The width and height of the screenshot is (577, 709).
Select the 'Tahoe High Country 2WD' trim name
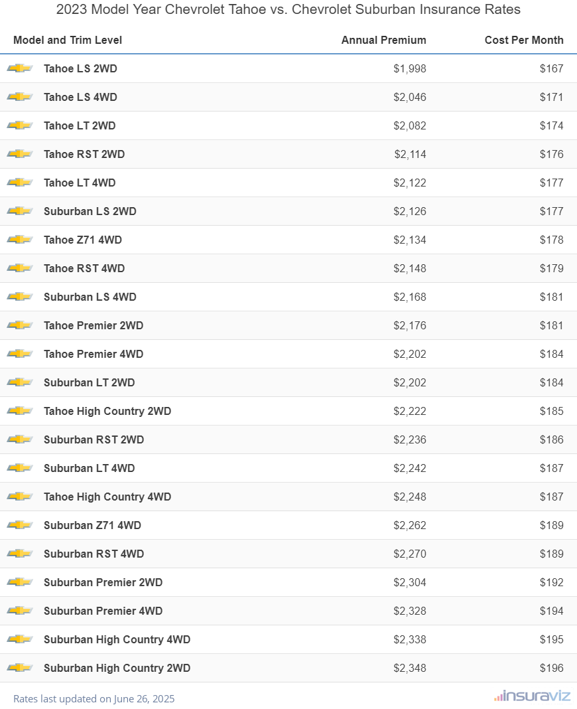tap(107, 411)
